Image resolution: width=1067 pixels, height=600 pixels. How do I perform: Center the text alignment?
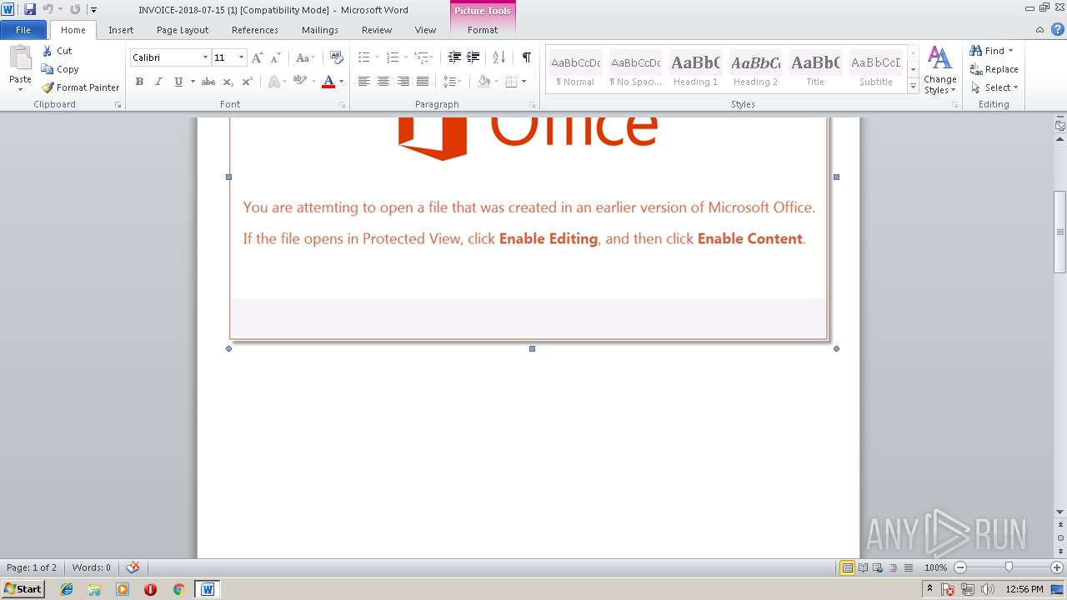pos(383,82)
